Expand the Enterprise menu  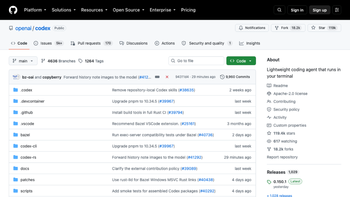pyautogui.click(x=162, y=10)
